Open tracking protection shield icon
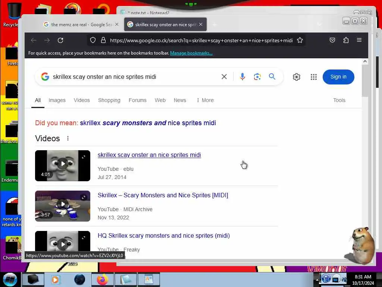This screenshot has width=382, height=287. coord(93,40)
